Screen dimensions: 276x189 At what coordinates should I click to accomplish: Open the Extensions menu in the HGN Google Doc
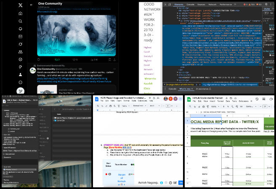click(142, 101)
